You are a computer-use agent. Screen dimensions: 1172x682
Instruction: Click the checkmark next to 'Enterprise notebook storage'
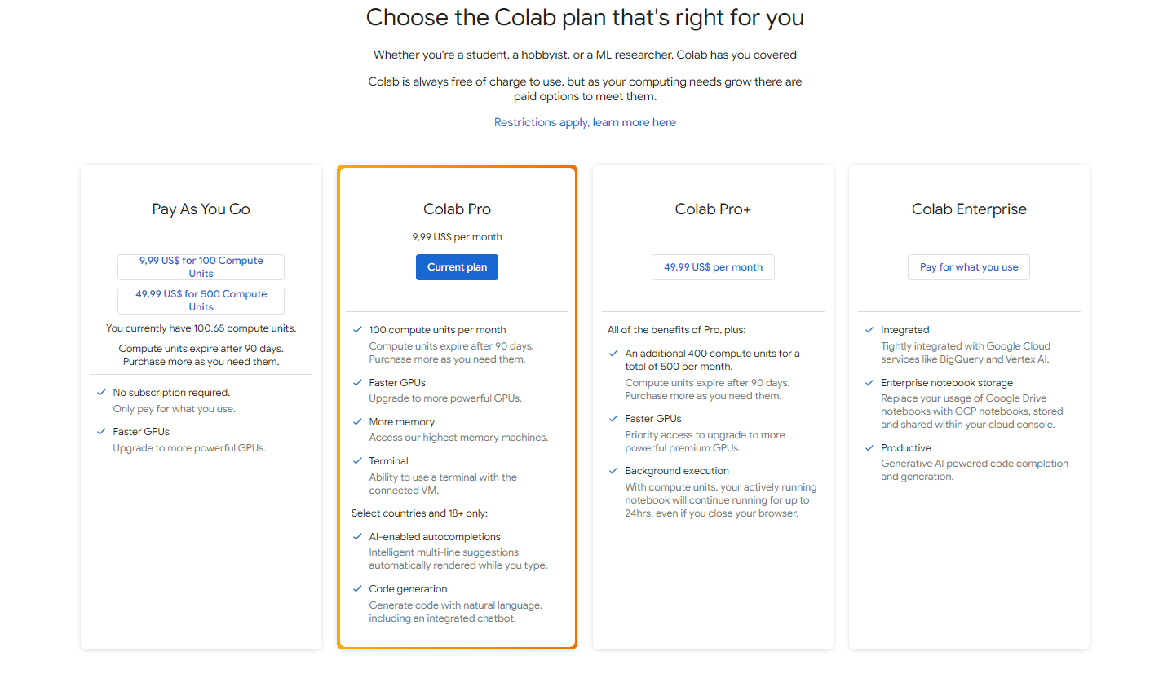click(869, 383)
